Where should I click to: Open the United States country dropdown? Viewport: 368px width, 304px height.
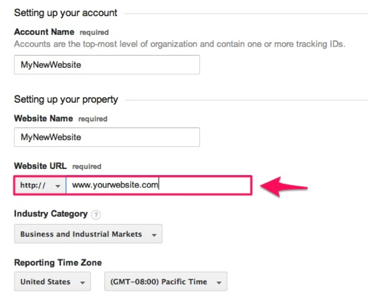point(53,281)
